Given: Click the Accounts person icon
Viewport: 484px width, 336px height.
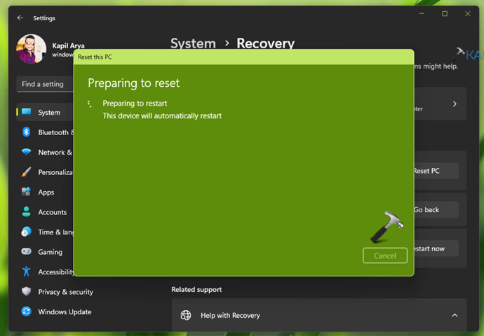Looking at the screenshot, I should click(26, 211).
